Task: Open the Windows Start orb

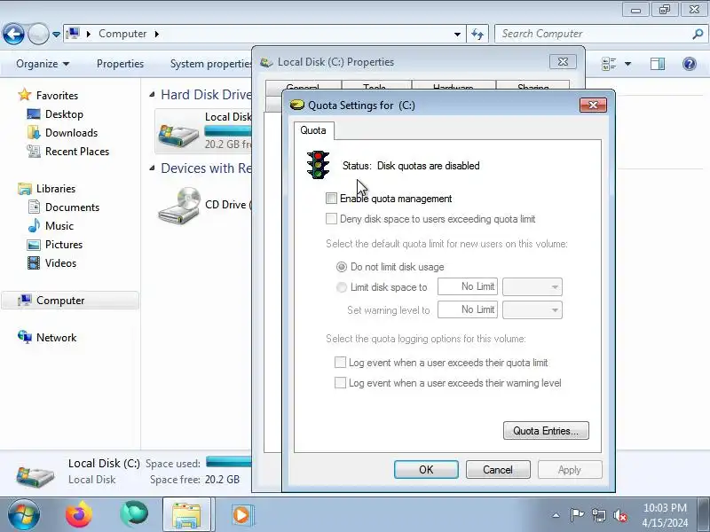Action: coord(24,515)
